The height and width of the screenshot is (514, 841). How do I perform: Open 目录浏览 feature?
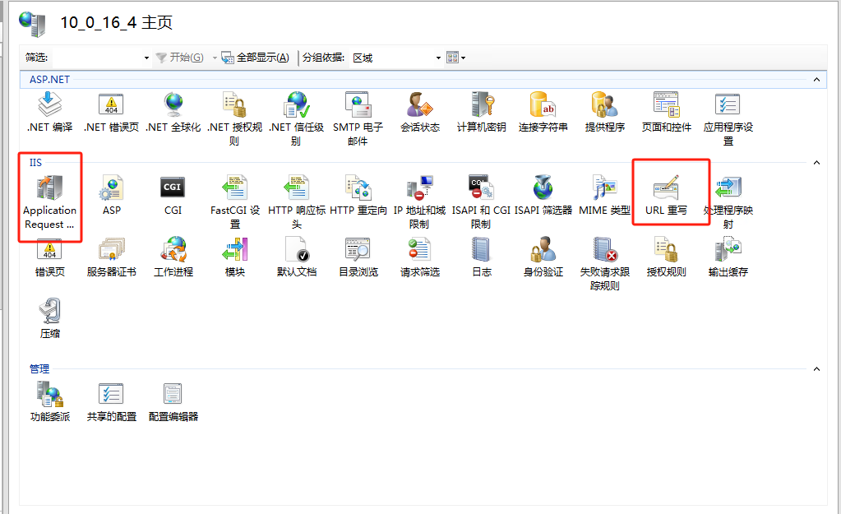point(358,257)
